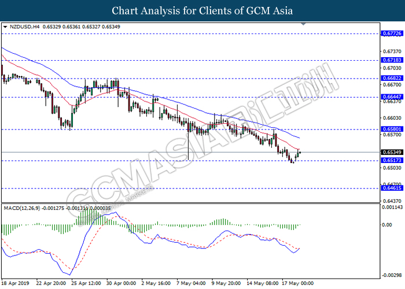
Task: Click the 25 Apr 12:00 time label
Action: pos(86,283)
